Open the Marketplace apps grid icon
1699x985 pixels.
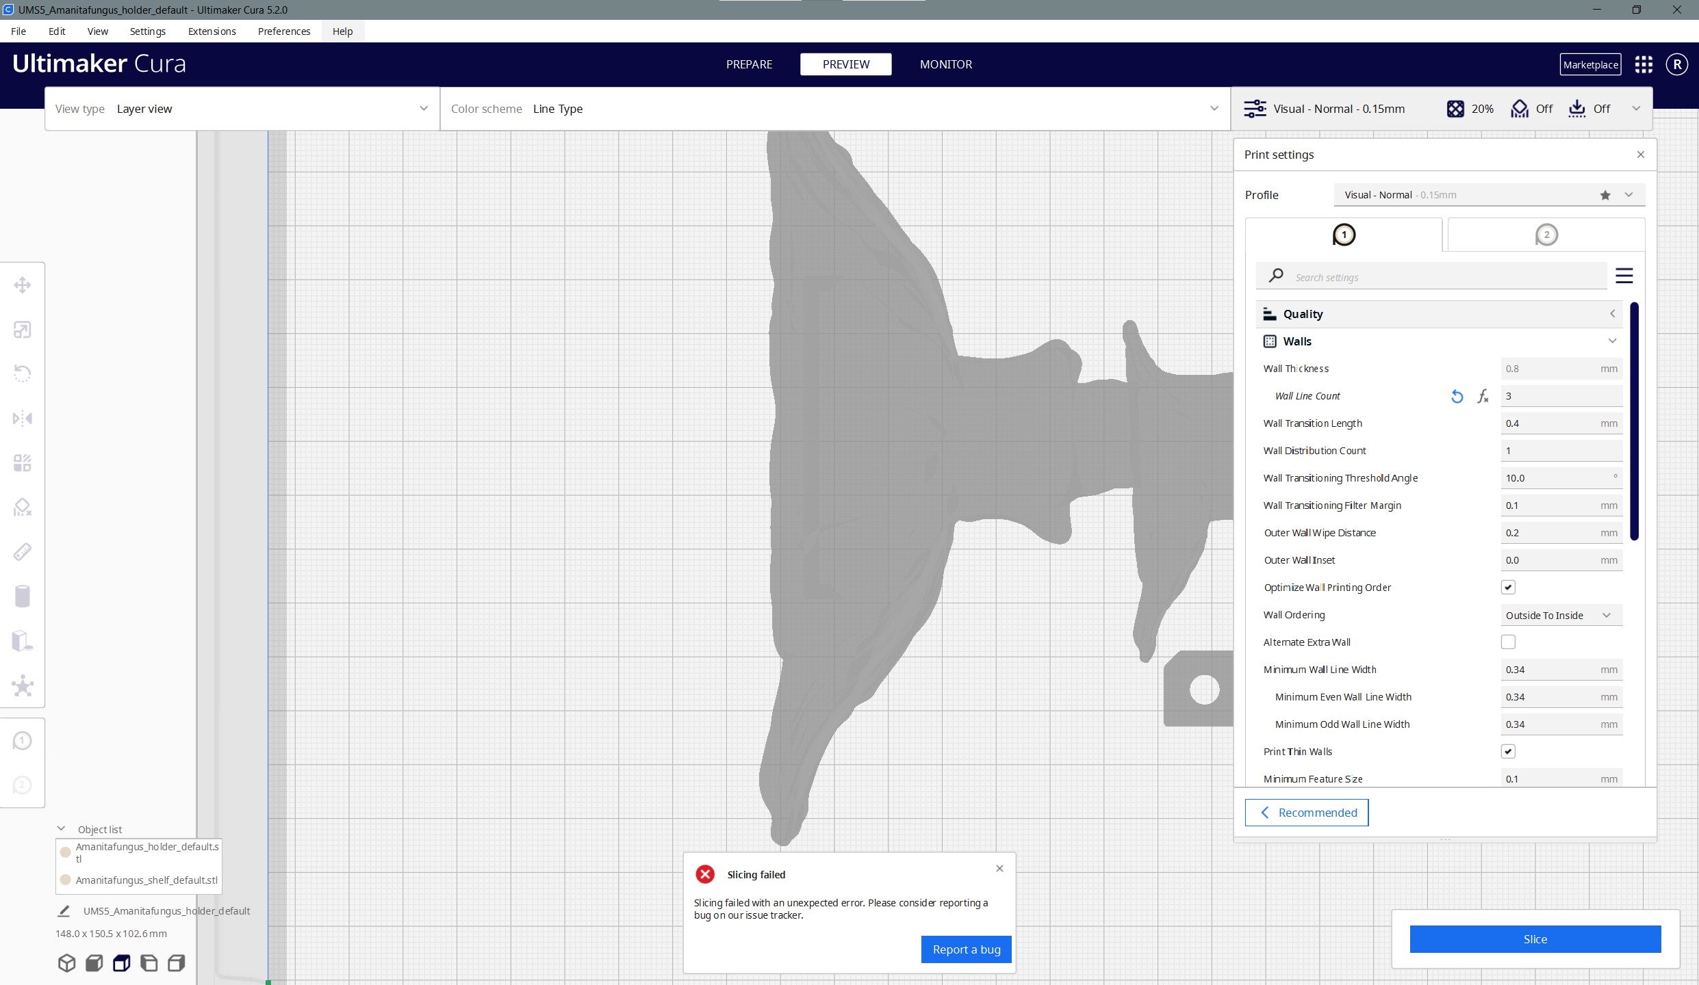click(1644, 64)
